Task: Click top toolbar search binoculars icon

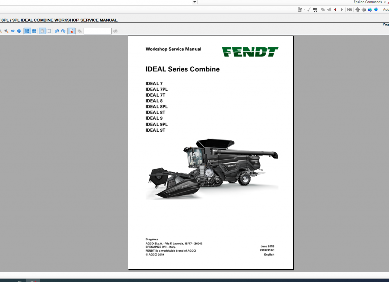Action: [323, 10]
